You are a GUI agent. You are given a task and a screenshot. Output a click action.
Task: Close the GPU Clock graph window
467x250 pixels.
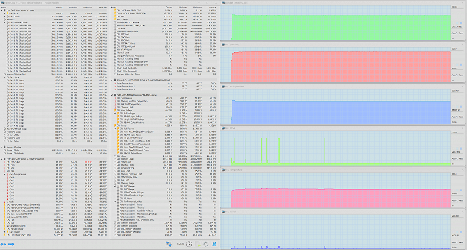(x=463, y=128)
